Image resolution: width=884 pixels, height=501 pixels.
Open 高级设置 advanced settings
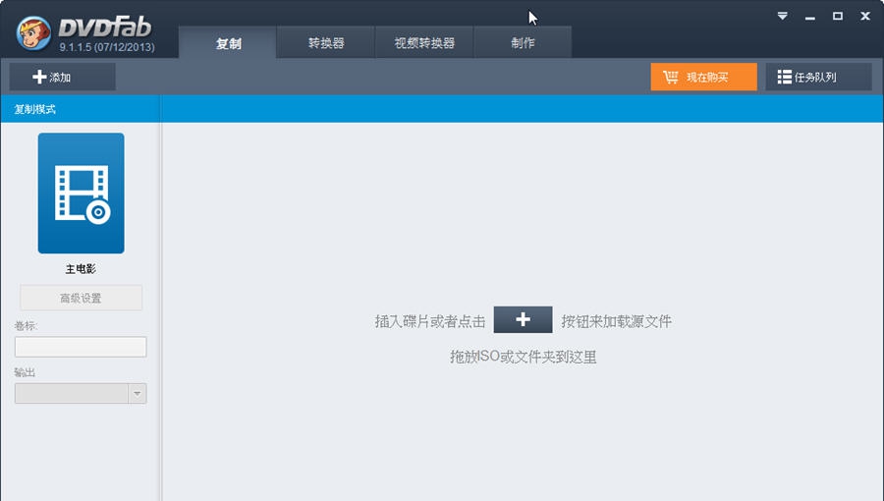[x=82, y=298]
